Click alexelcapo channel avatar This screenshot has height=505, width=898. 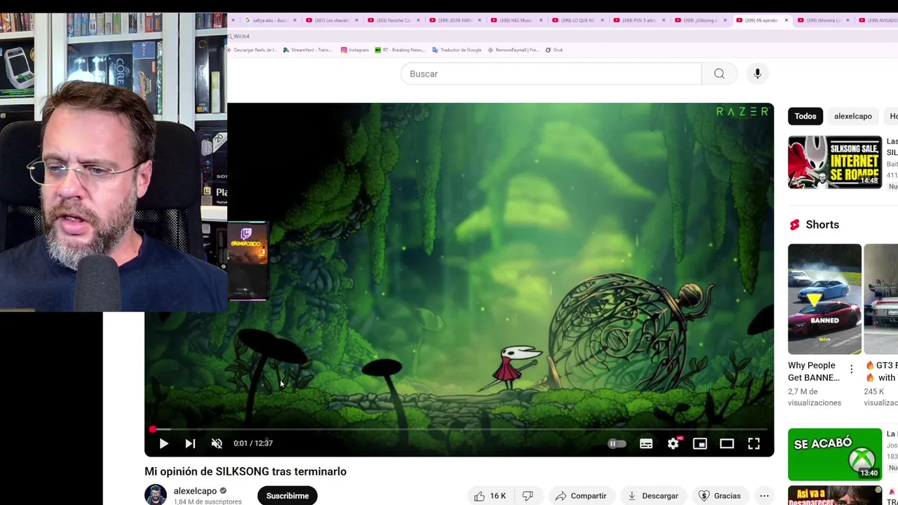(x=156, y=494)
